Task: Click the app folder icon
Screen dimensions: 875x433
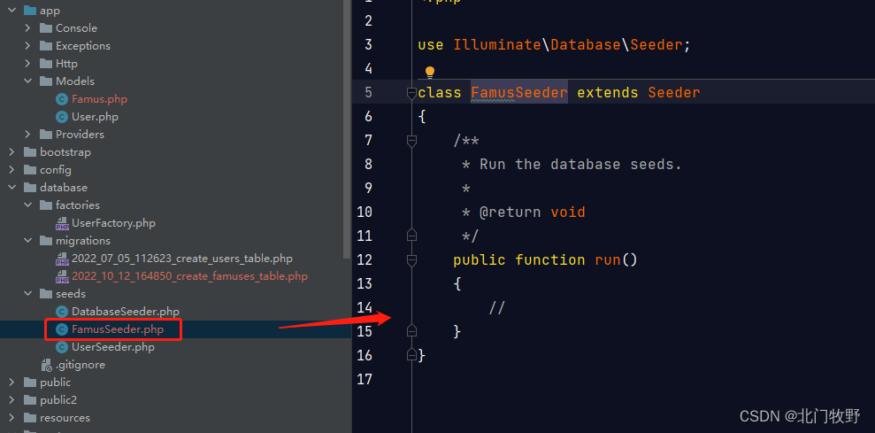Action: coord(30,11)
